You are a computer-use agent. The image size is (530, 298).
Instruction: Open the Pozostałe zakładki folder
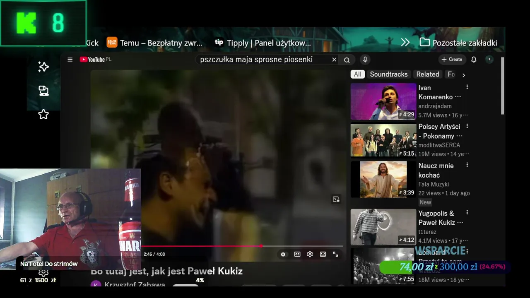[x=458, y=43]
